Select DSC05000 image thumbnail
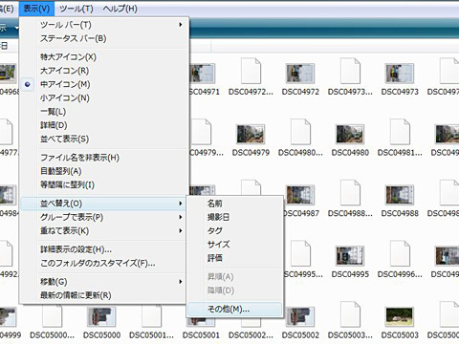Viewport: 459px width, 344px height. [101, 316]
